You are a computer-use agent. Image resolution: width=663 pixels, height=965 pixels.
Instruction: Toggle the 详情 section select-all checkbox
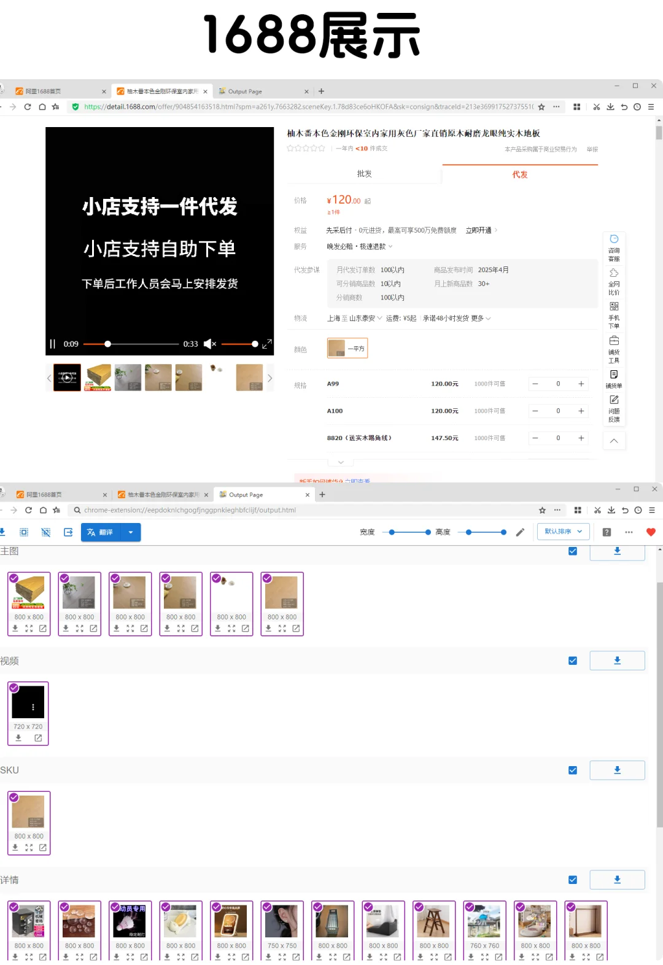573,880
